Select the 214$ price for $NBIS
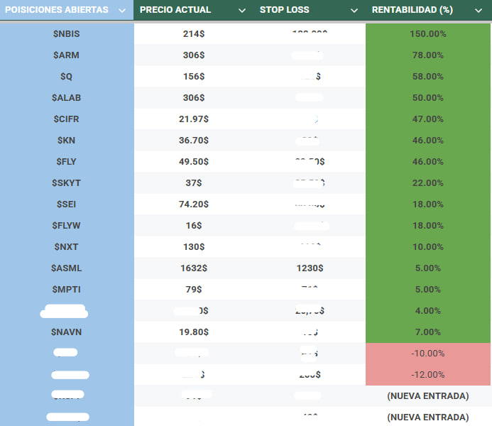Screen dimensions: 492x426 coord(194,34)
